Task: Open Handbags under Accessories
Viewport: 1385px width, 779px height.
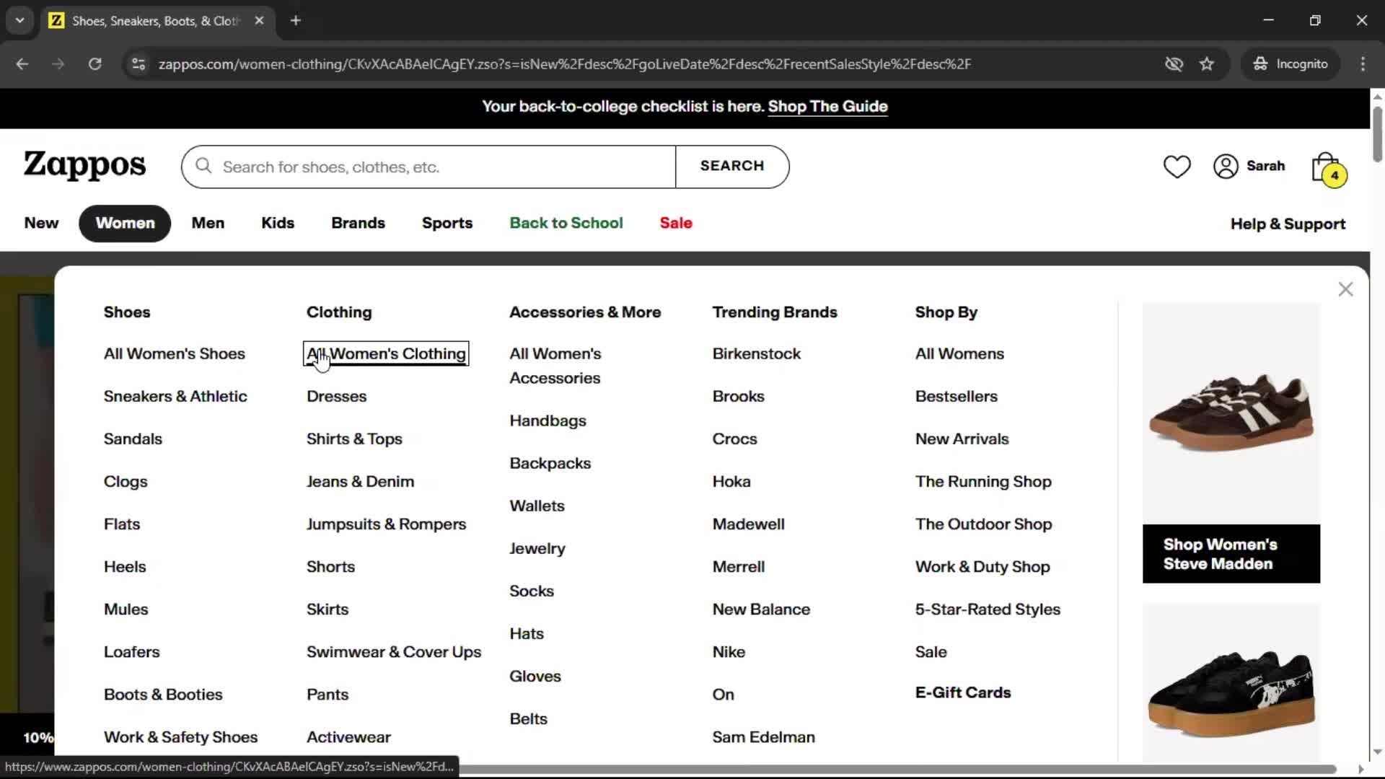Action: (548, 421)
